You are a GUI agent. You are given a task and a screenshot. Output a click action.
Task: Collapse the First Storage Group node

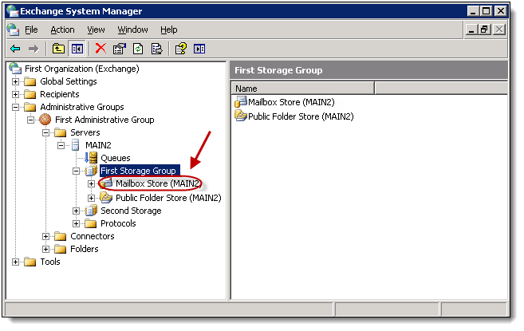77,171
